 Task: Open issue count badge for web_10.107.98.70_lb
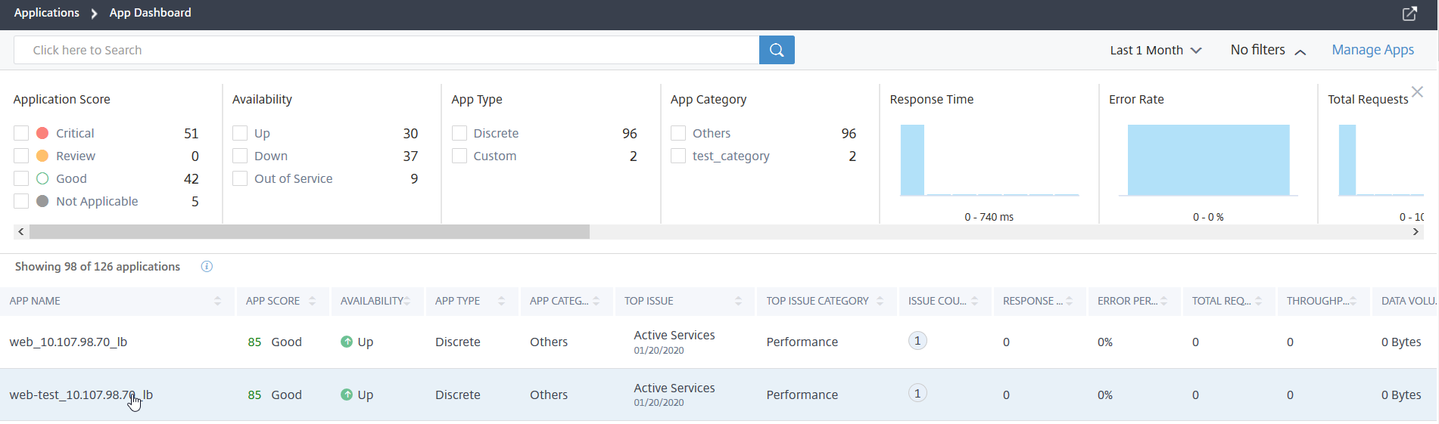coord(917,341)
